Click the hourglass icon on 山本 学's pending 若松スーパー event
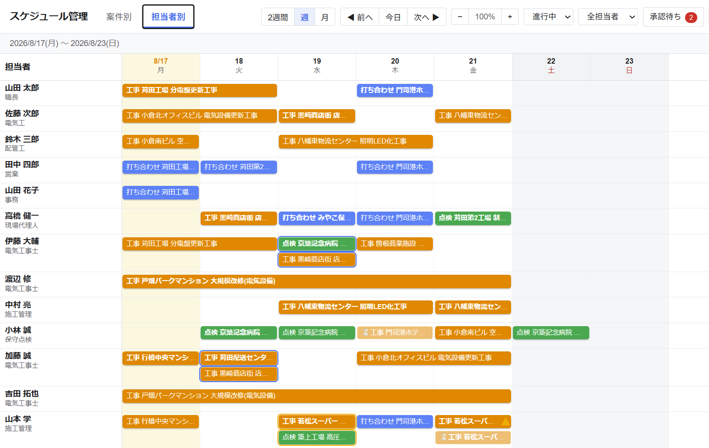 [x=444, y=437]
